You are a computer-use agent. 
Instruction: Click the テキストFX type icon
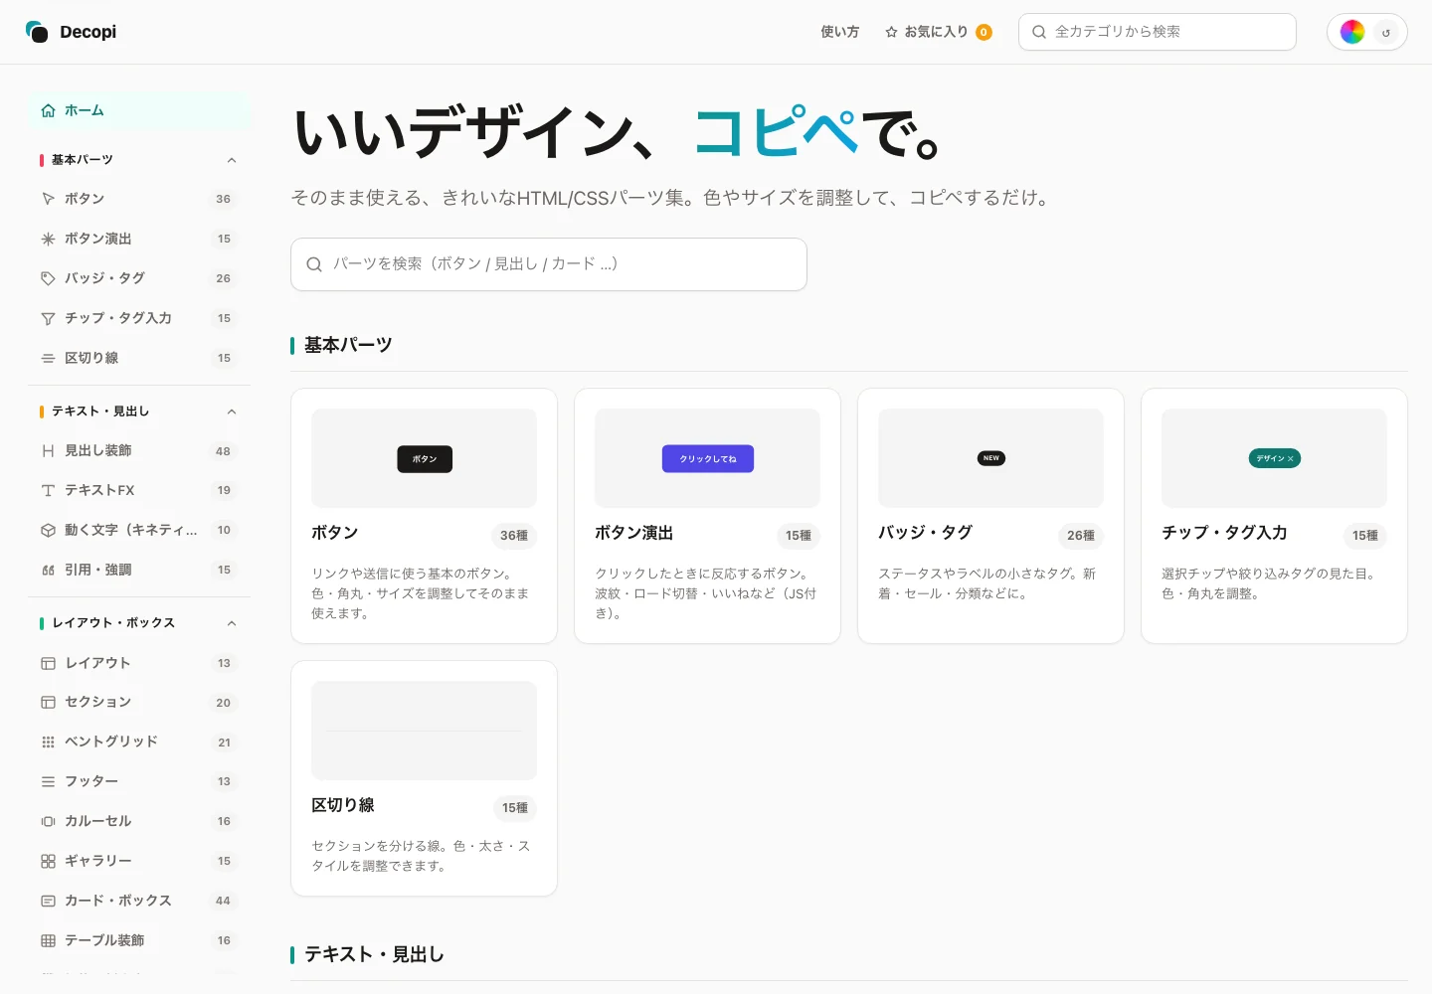pyautogui.click(x=48, y=490)
